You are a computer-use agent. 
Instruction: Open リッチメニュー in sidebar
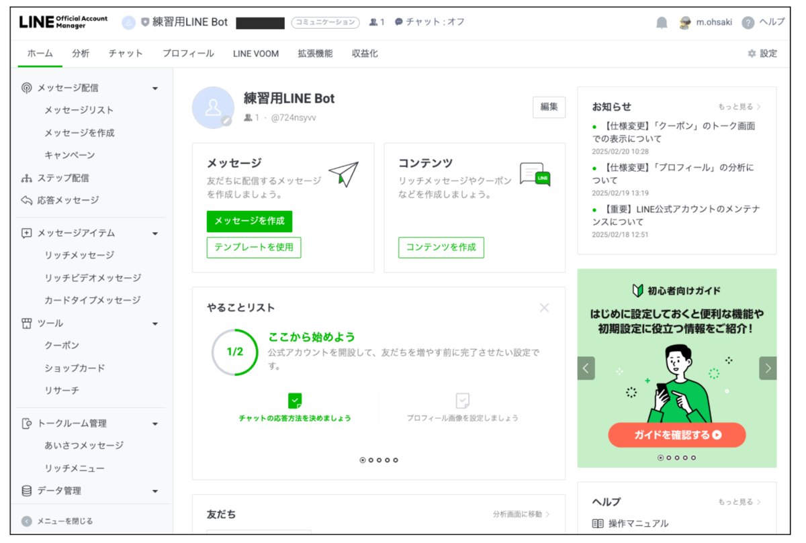coord(75,468)
